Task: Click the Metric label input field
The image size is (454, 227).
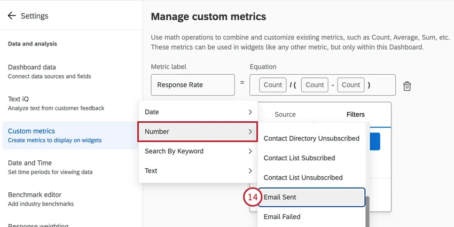Action: click(193, 85)
